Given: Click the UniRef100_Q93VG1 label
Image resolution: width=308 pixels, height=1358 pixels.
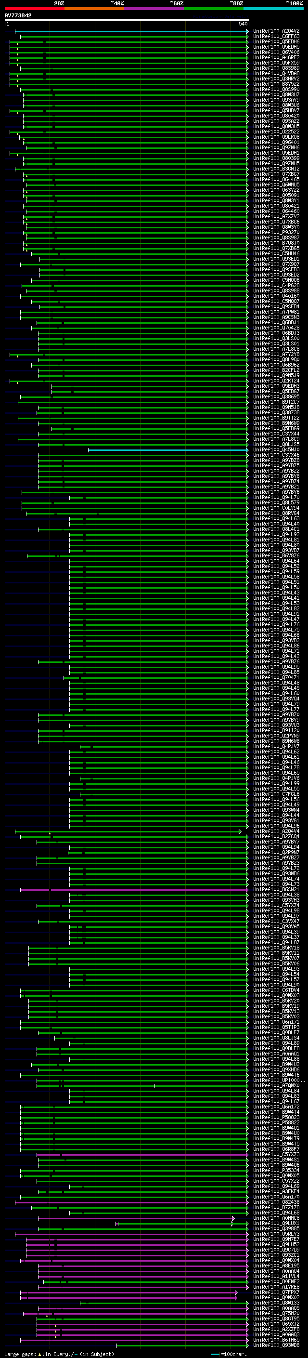Looking at the screenshot, I should (x=276, y=821).
